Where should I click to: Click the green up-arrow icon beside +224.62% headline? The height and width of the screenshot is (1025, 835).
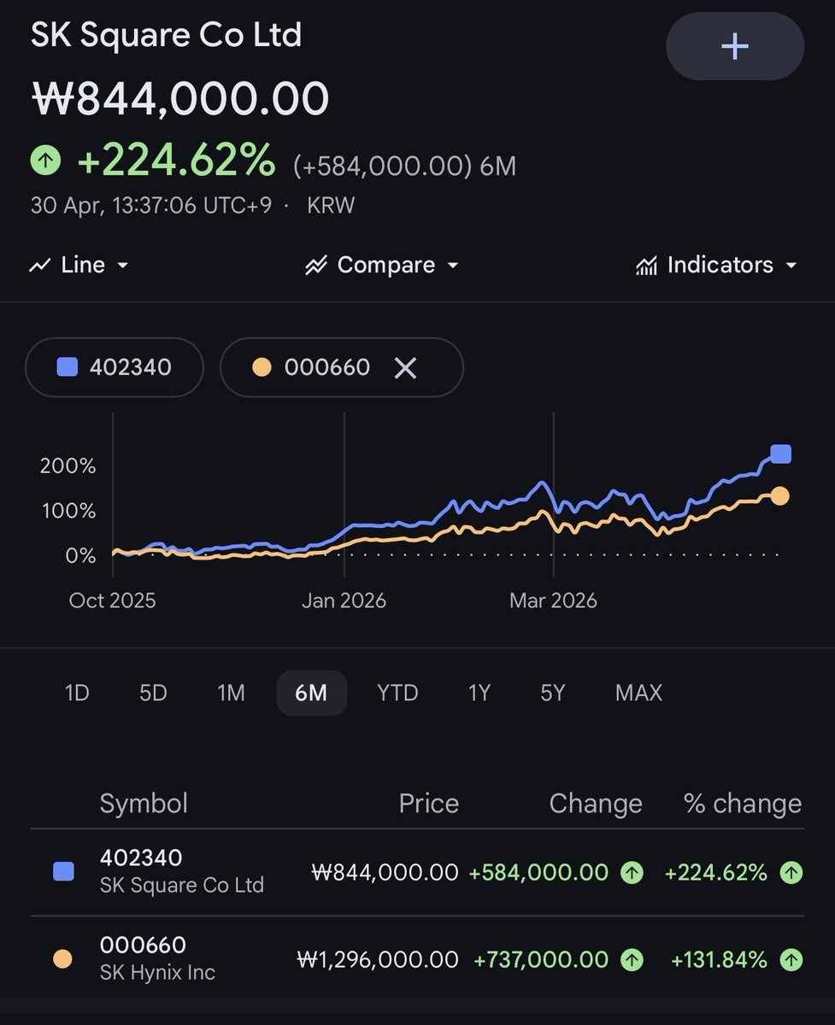click(x=46, y=160)
